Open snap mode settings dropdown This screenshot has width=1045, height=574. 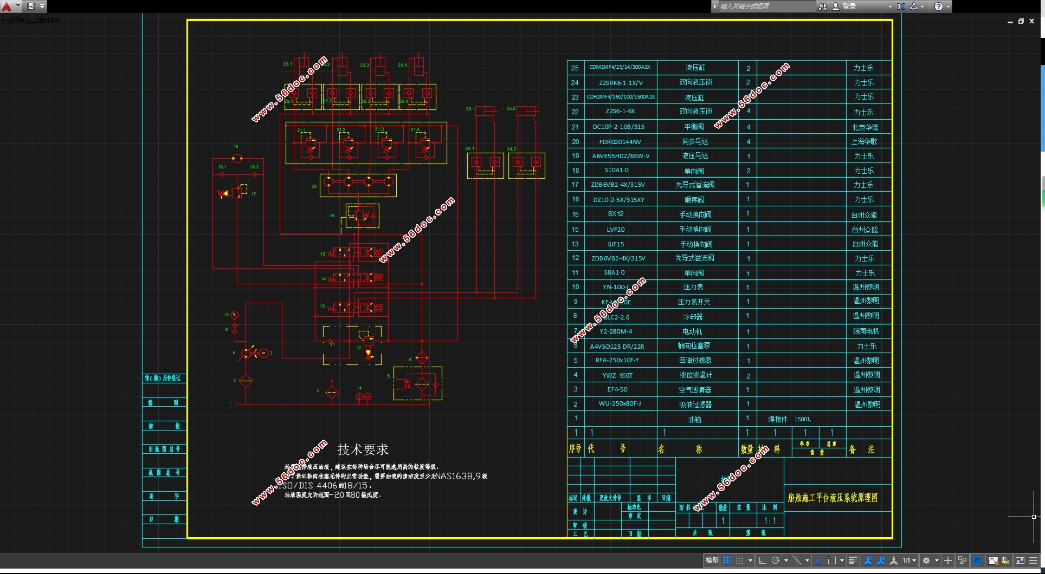coord(750,560)
